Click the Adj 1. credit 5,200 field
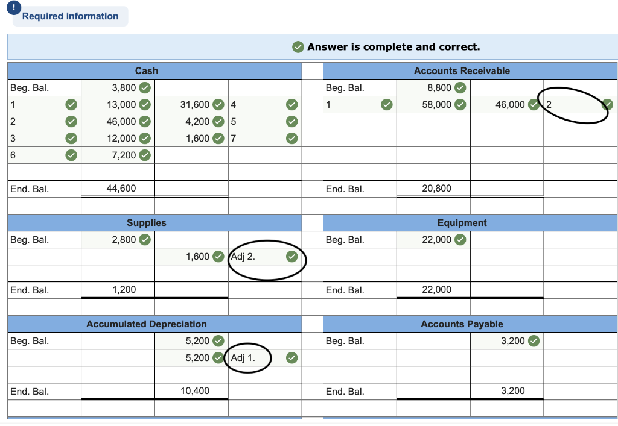This screenshot has height=426, width=618. click(x=191, y=357)
